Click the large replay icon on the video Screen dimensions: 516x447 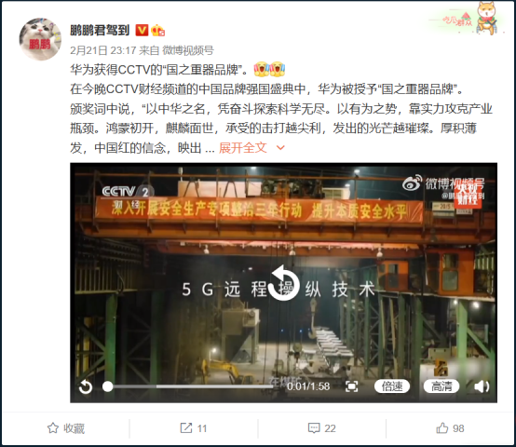coord(284,283)
